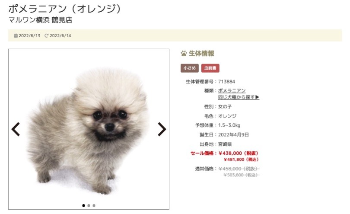
Task: Select the second carousel dot
Action: pos(89,205)
